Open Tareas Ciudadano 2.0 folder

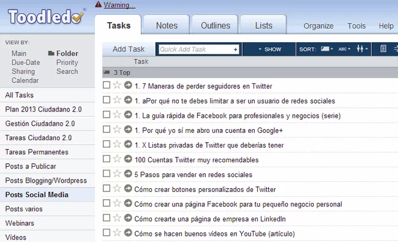pyautogui.click(x=47, y=138)
